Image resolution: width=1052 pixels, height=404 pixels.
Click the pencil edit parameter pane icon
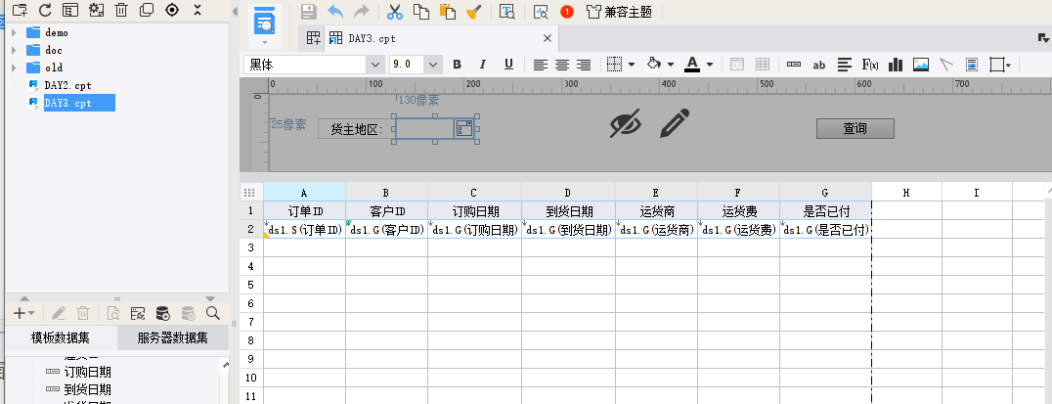675,123
